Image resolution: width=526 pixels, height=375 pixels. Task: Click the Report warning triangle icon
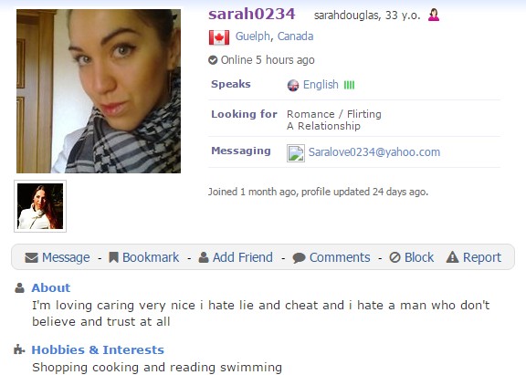[x=452, y=257]
